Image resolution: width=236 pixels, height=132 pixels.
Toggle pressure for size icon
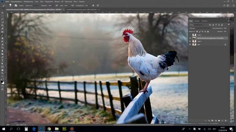pos(98,5)
